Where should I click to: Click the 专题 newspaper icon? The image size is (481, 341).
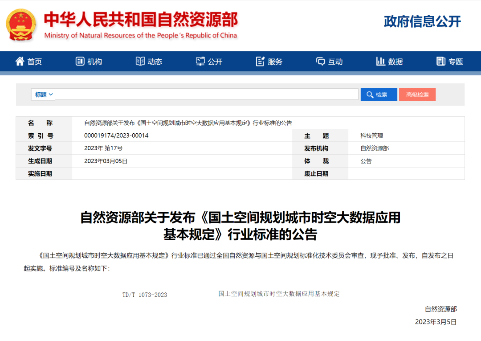(x=441, y=62)
